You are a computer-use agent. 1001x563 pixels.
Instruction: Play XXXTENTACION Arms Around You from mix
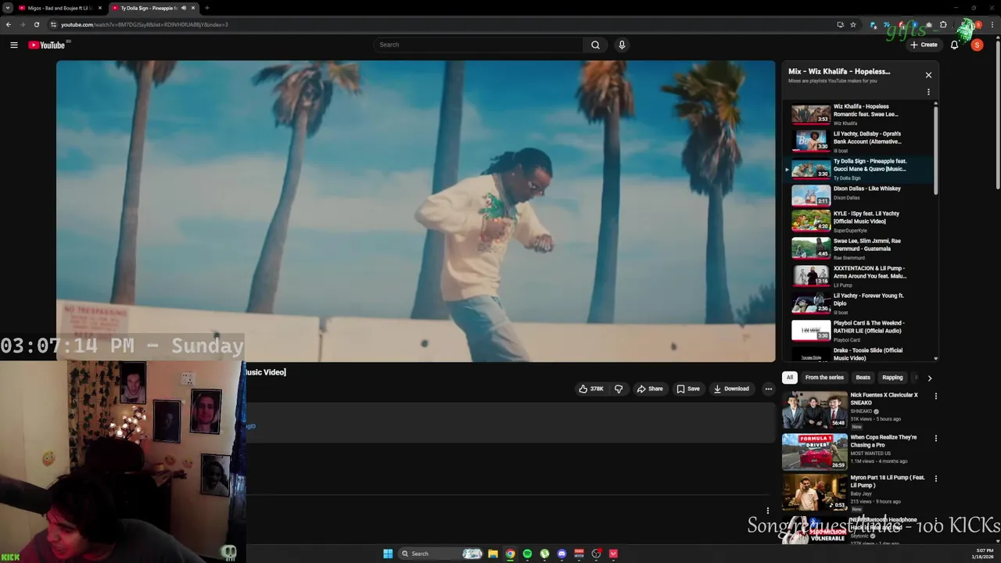pos(859,276)
